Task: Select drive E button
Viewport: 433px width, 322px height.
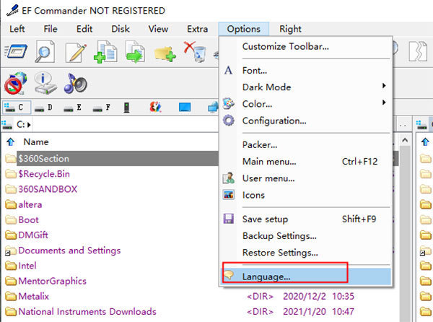Action: click(73, 108)
